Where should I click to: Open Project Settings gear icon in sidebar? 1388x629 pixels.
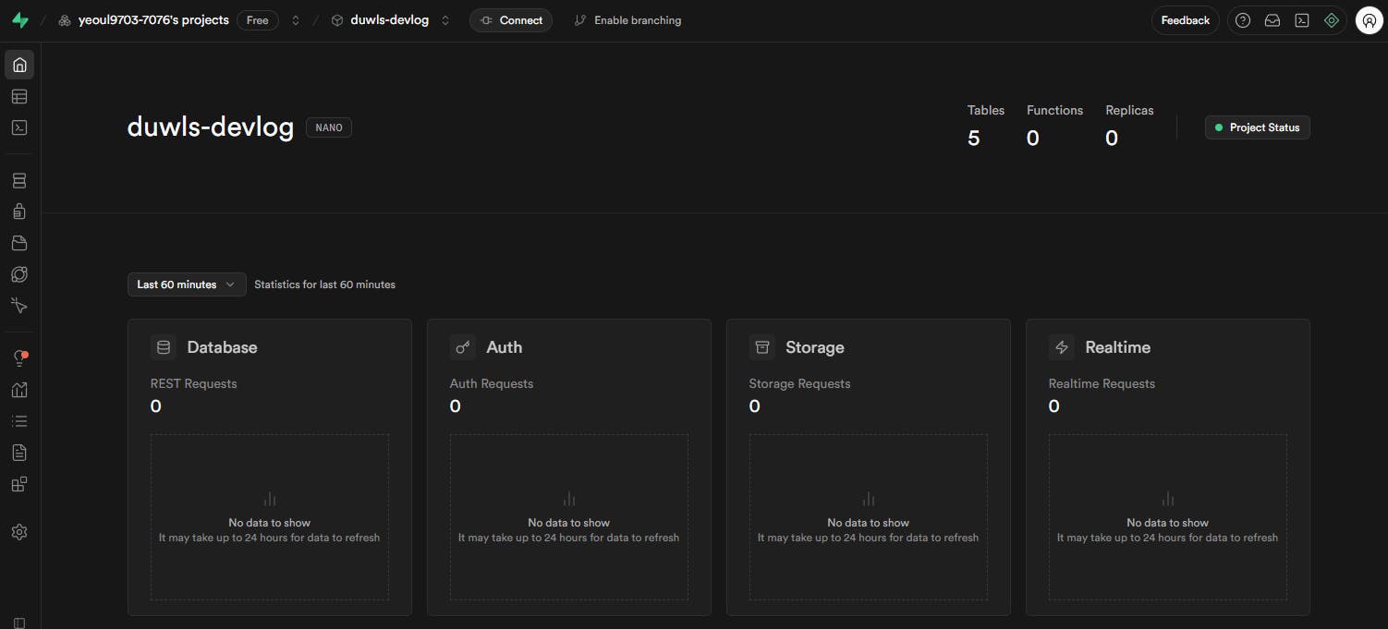click(19, 532)
